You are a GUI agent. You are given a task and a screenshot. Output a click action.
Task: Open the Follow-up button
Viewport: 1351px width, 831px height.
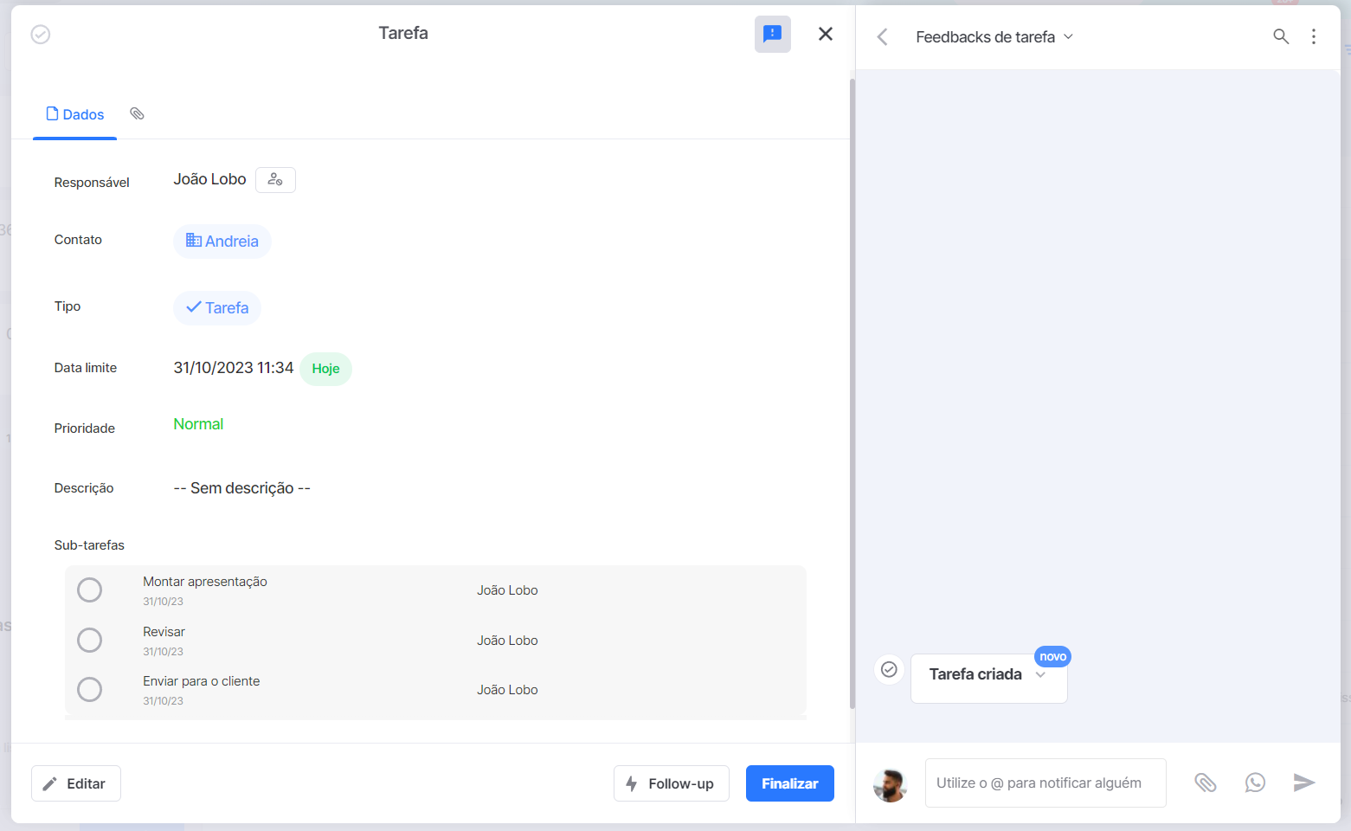(x=672, y=783)
